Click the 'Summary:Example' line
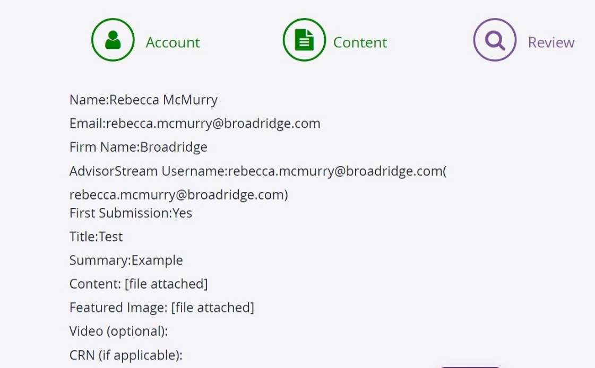The height and width of the screenshot is (368, 595). click(126, 261)
